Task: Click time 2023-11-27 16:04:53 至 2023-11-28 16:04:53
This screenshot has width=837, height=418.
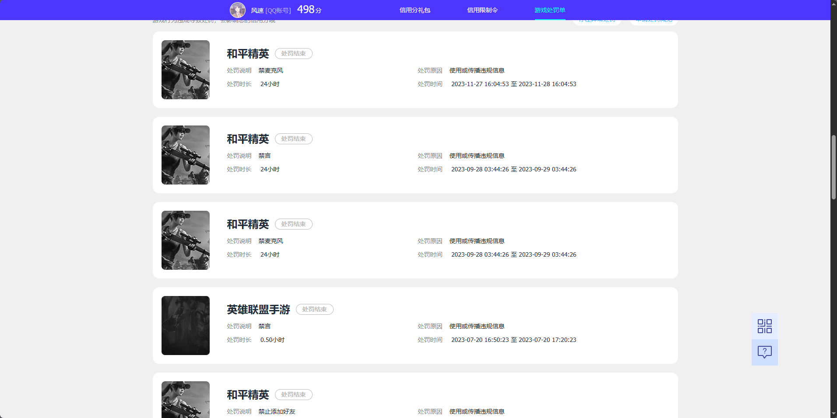Action: click(x=513, y=84)
